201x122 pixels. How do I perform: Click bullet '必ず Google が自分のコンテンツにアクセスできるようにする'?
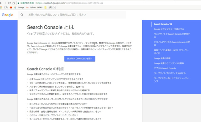coord(57,79)
